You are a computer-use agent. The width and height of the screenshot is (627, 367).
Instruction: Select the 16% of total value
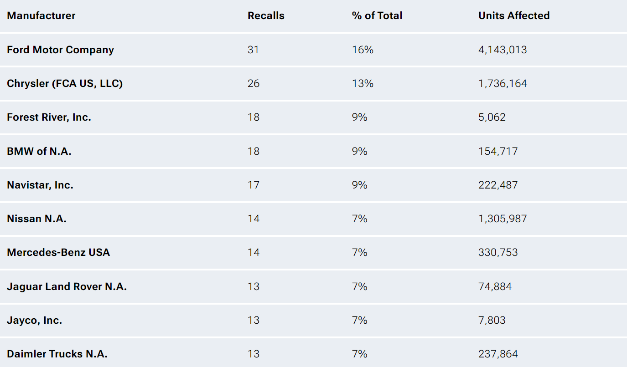point(363,50)
